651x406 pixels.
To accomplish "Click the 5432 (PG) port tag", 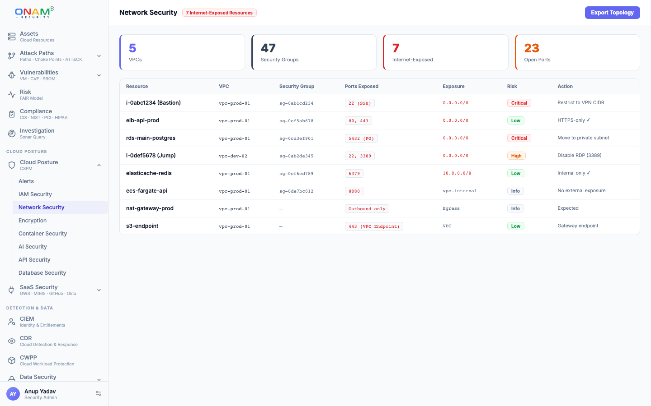I will click(361, 138).
